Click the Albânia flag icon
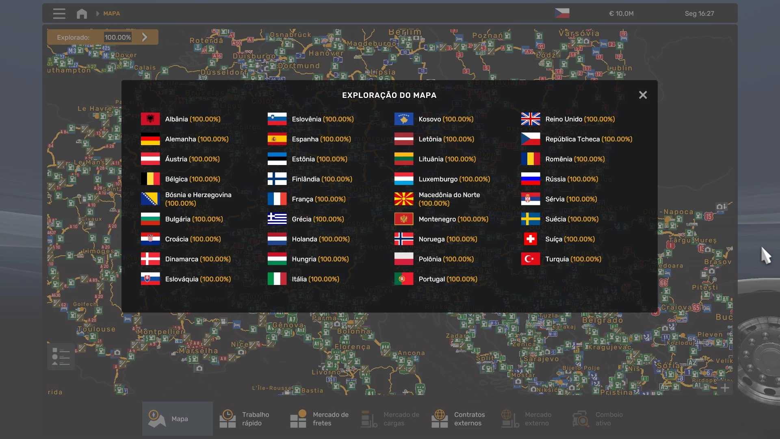The image size is (780, 439). (x=150, y=119)
